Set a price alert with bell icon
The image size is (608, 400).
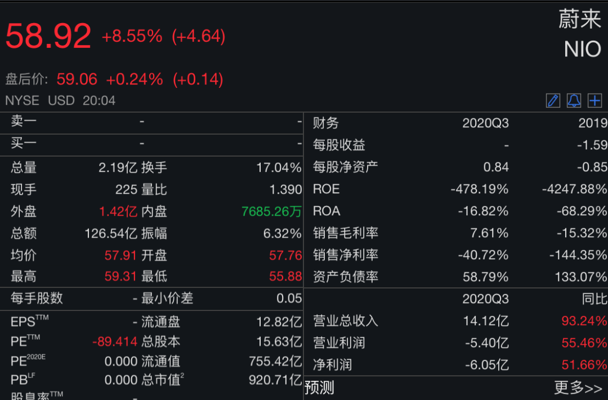click(x=574, y=101)
